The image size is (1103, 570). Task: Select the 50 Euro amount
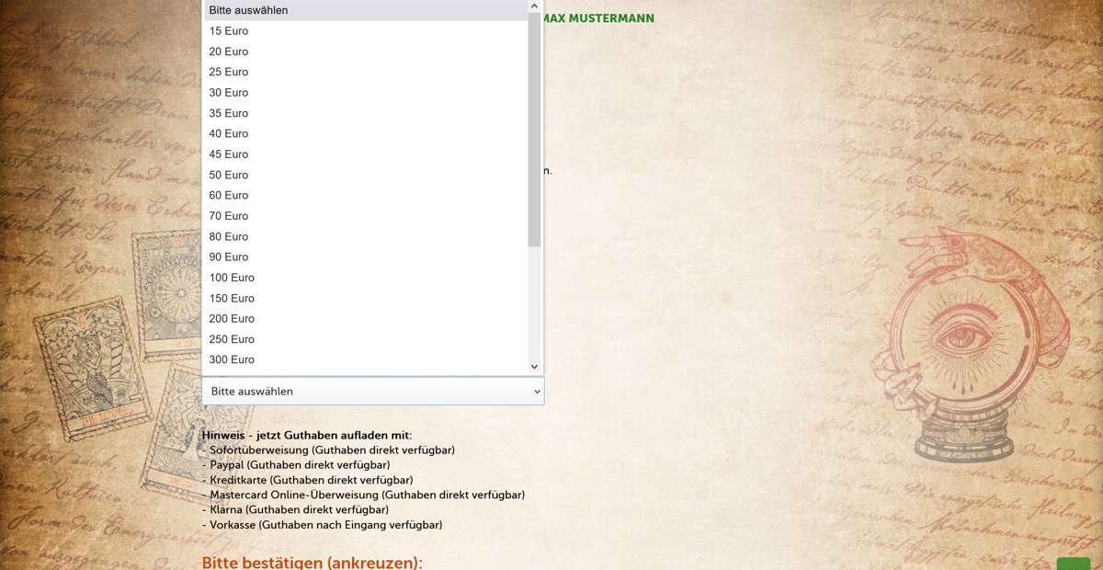tap(229, 175)
